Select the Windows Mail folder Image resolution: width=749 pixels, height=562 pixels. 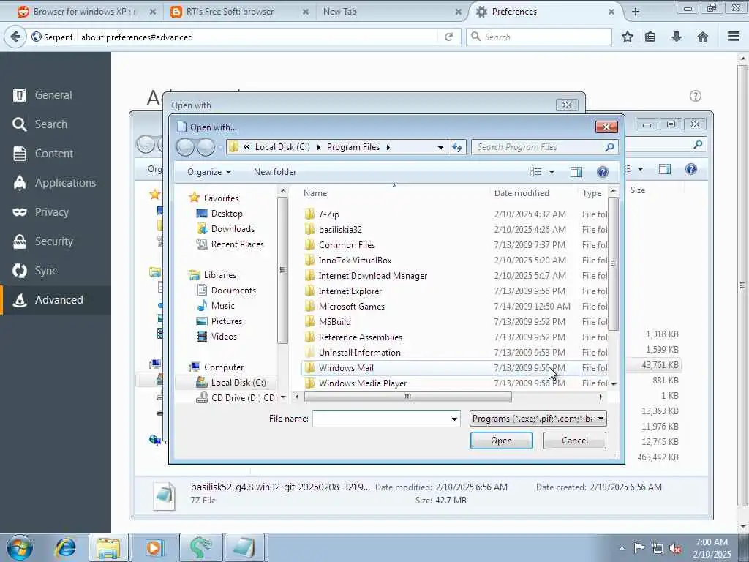[455, 367]
